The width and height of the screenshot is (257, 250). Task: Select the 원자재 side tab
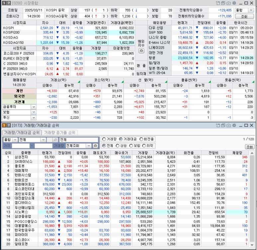(141, 74)
